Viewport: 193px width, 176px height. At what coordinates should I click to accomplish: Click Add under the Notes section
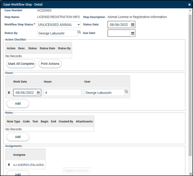(x=18, y=137)
